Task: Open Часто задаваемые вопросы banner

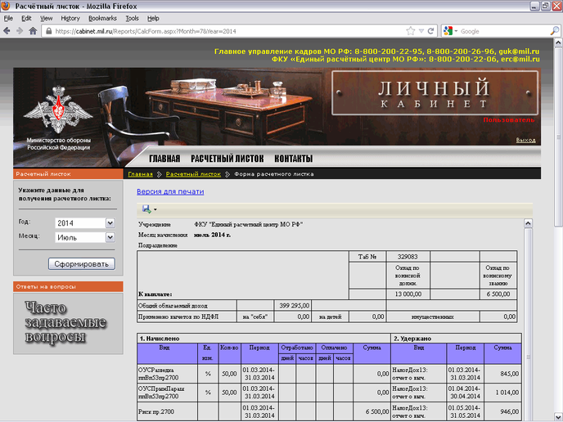Action: [x=68, y=323]
